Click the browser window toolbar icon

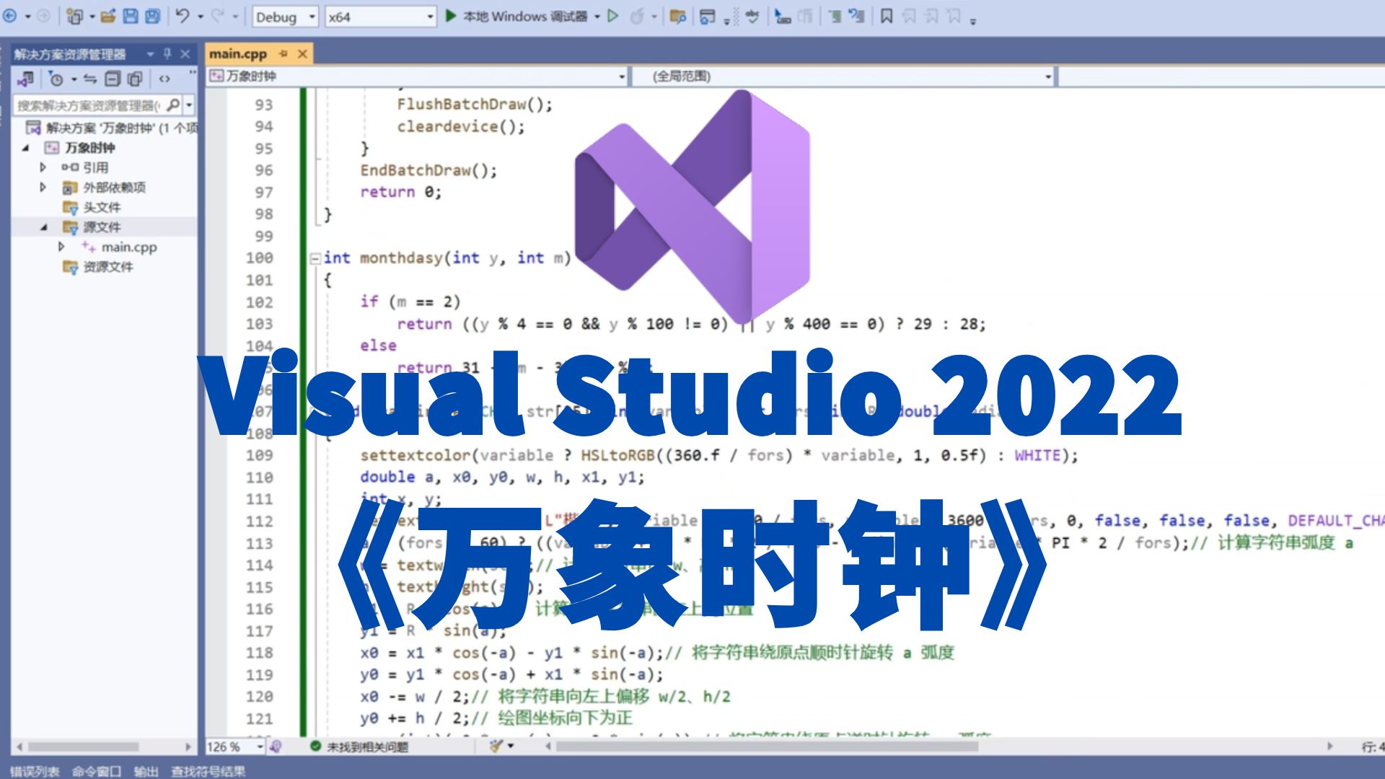[707, 16]
